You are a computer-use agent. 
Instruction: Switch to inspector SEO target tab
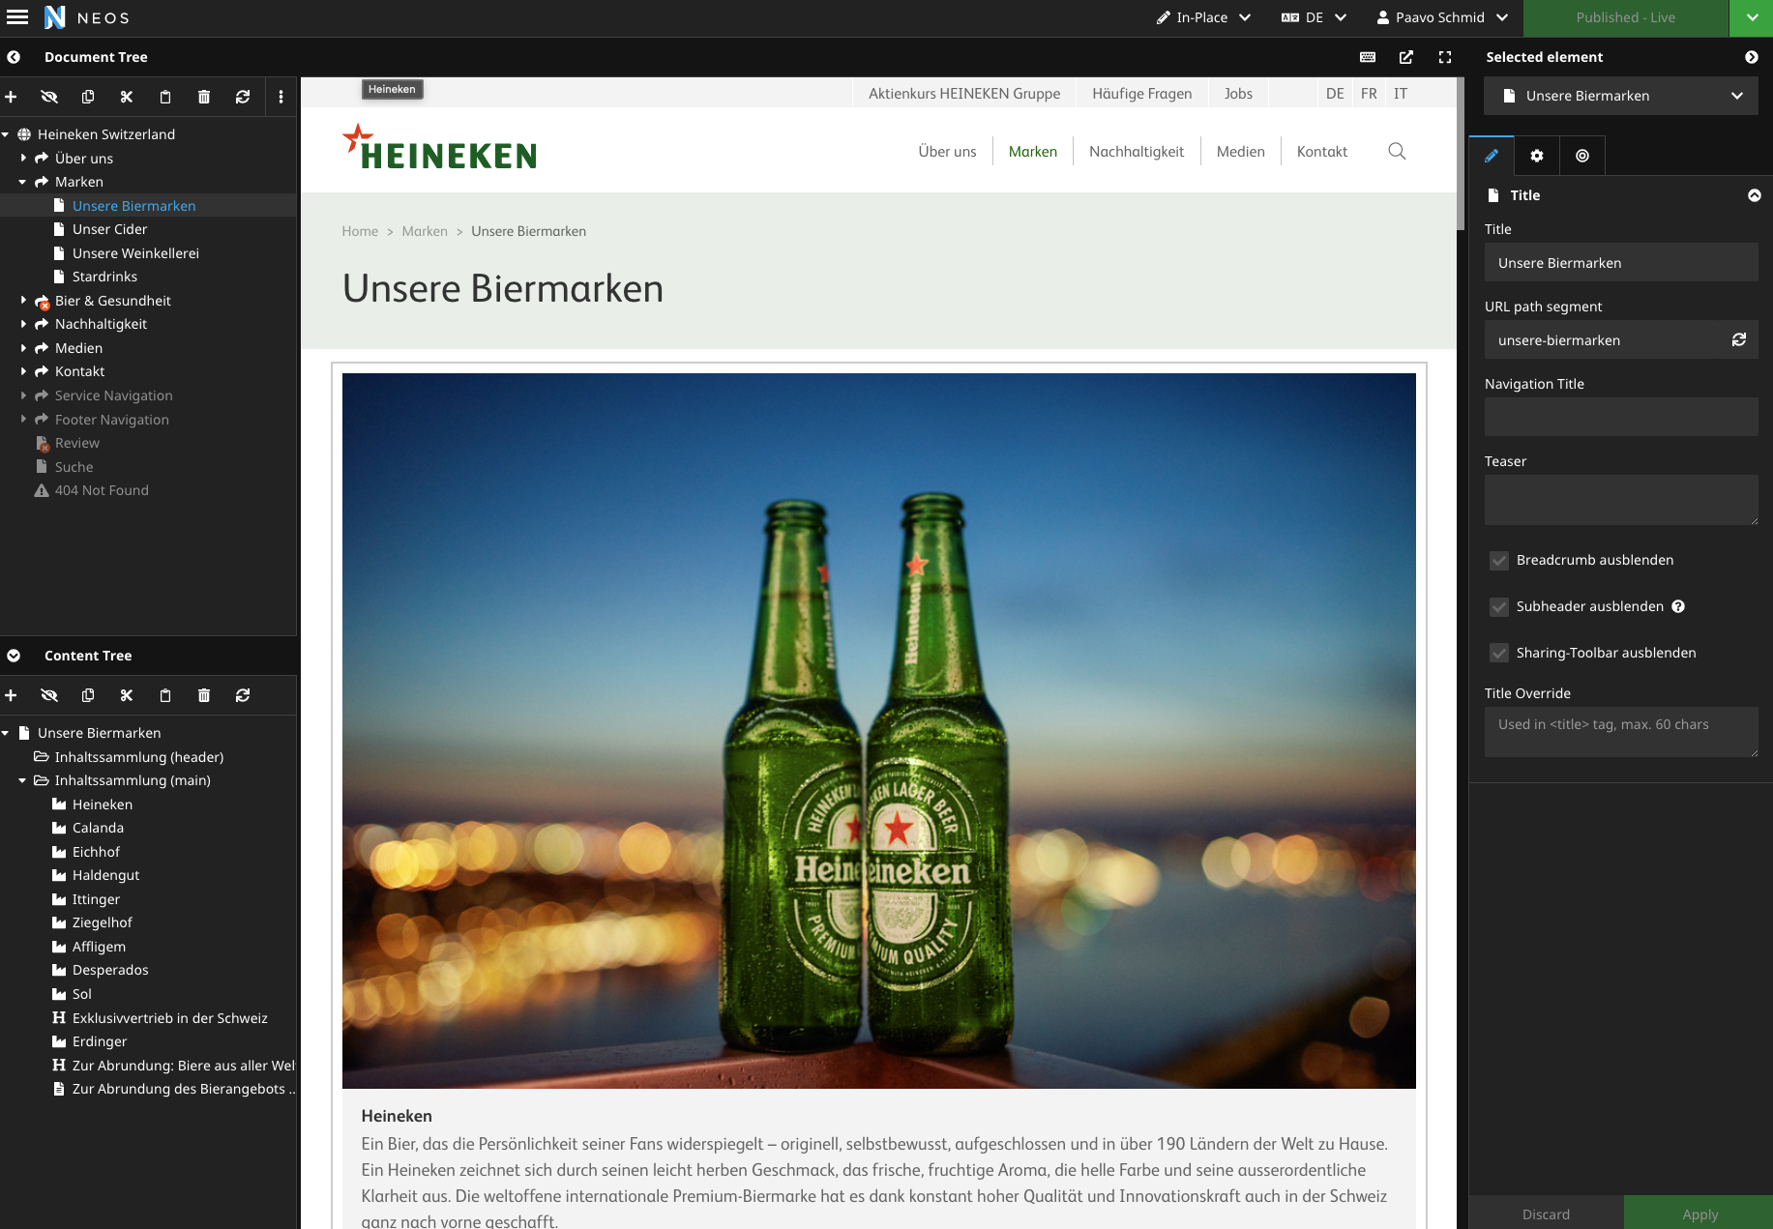[x=1582, y=156]
